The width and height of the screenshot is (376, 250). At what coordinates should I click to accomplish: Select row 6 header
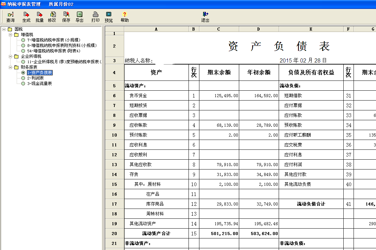click(114, 95)
